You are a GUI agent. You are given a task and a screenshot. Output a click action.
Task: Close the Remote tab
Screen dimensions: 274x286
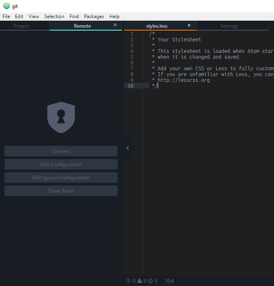click(x=115, y=25)
